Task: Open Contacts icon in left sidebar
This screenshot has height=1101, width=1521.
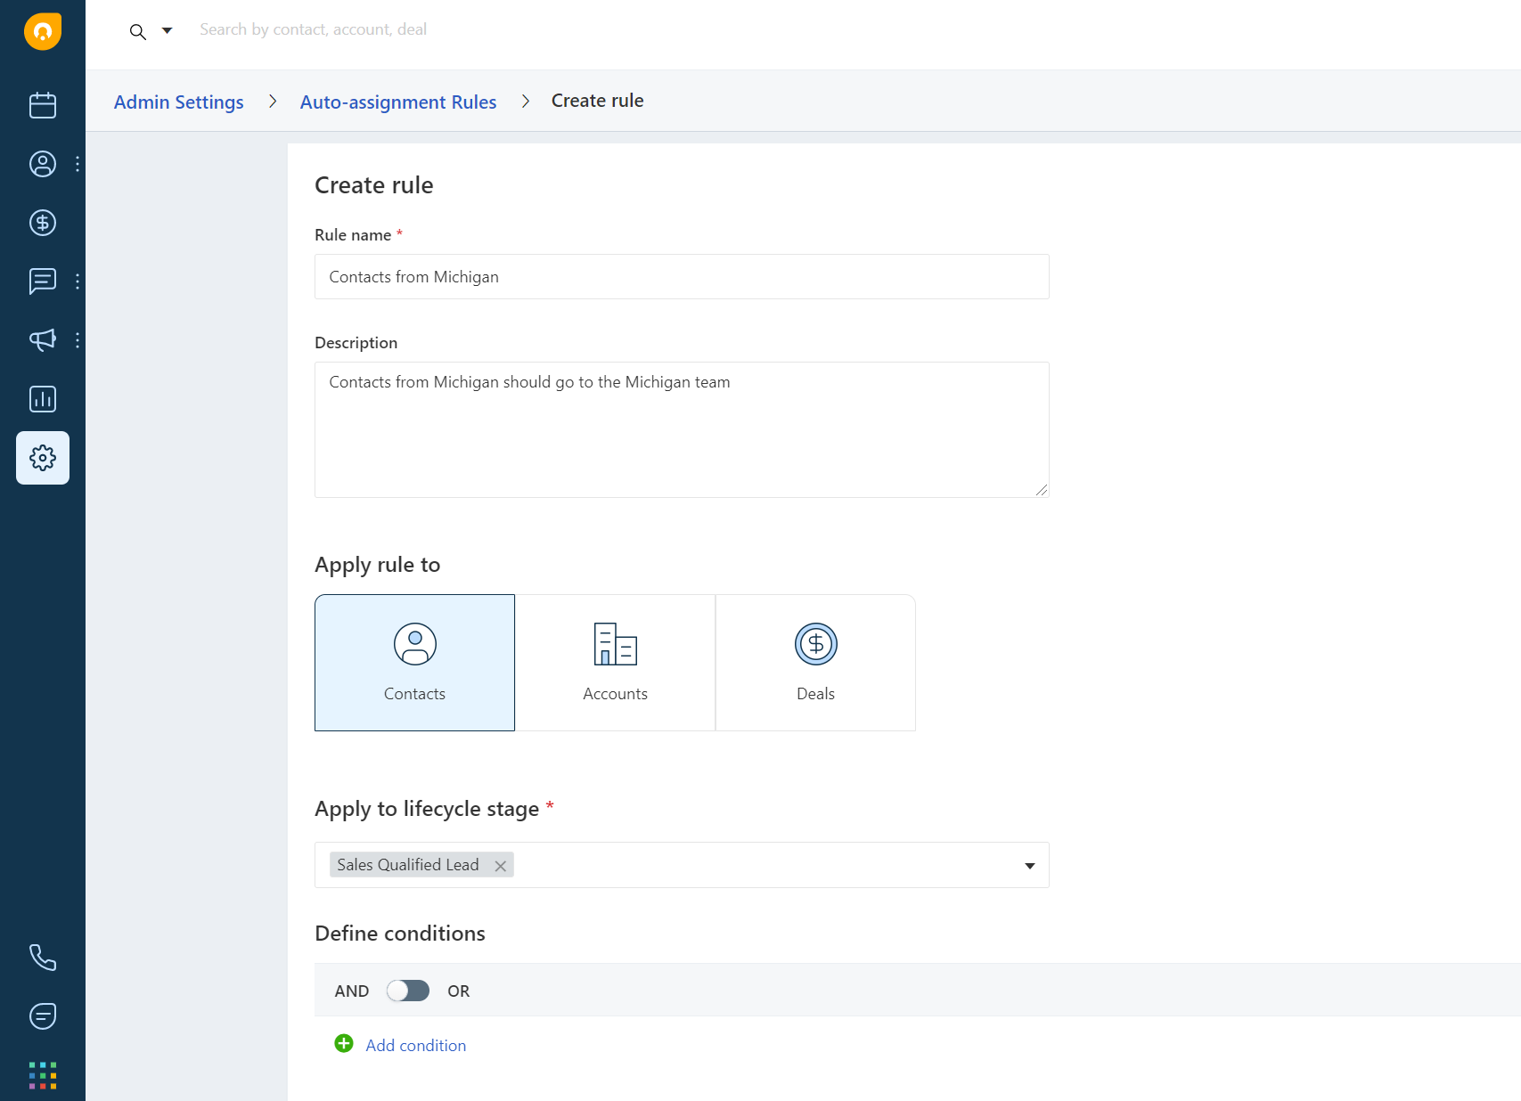Action: point(42,164)
